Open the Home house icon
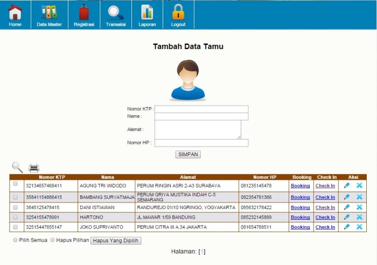 click(x=15, y=12)
